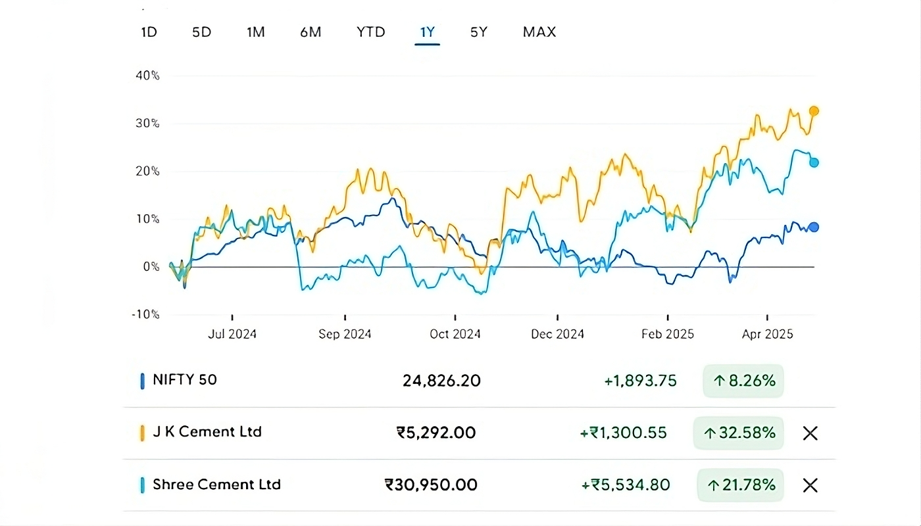Screen dimensions: 921x526
Task: Click the teal Shree Cement endpoint dot
Action: 814,162
